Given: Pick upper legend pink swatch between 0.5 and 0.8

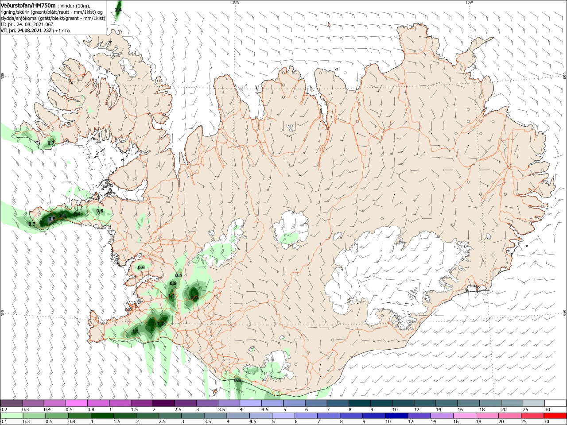Looking at the screenshot, I should coord(76,403).
